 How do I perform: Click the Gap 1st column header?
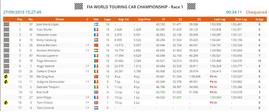pyautogui.click(x=123, y=19)
